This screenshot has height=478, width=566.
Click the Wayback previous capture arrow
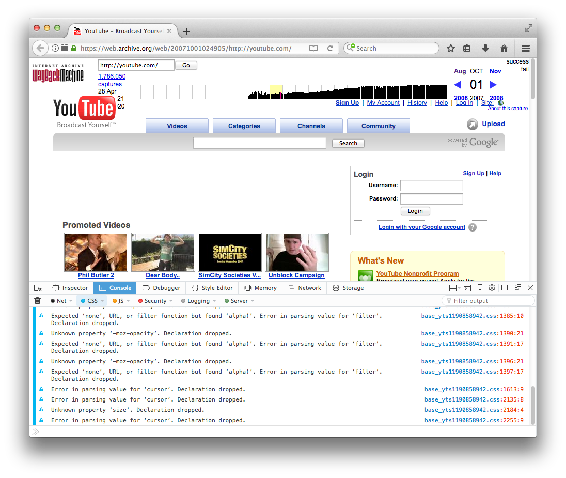point(458,85)
